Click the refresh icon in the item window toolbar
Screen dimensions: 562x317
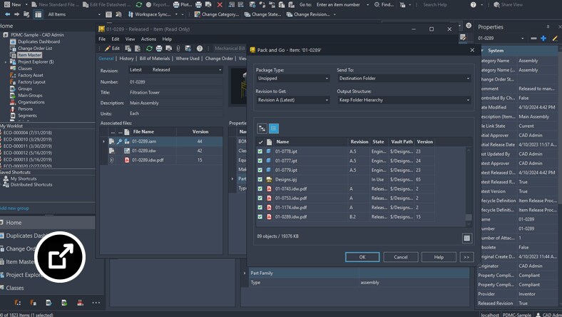point(149,49)
